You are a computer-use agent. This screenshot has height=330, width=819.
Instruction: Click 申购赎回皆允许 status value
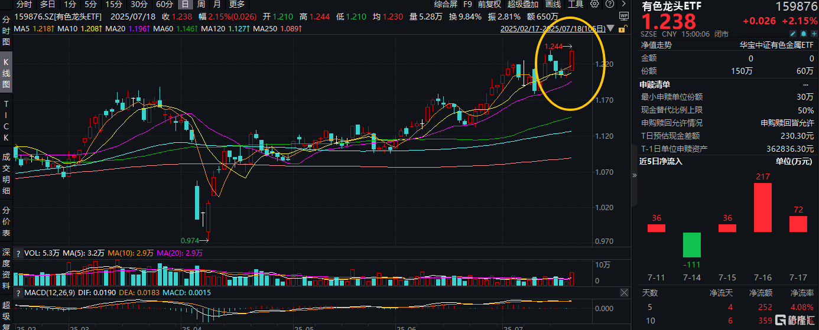point(787,123)
